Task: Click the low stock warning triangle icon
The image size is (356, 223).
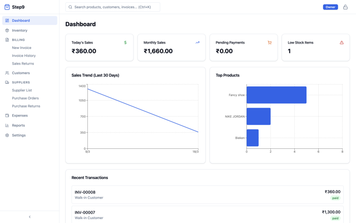Action: tap(342, 42)
